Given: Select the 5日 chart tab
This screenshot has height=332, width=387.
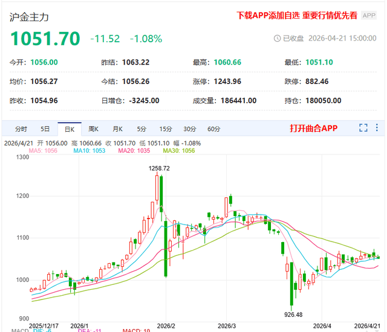Looking at the screenshot, I should point(45,129).
